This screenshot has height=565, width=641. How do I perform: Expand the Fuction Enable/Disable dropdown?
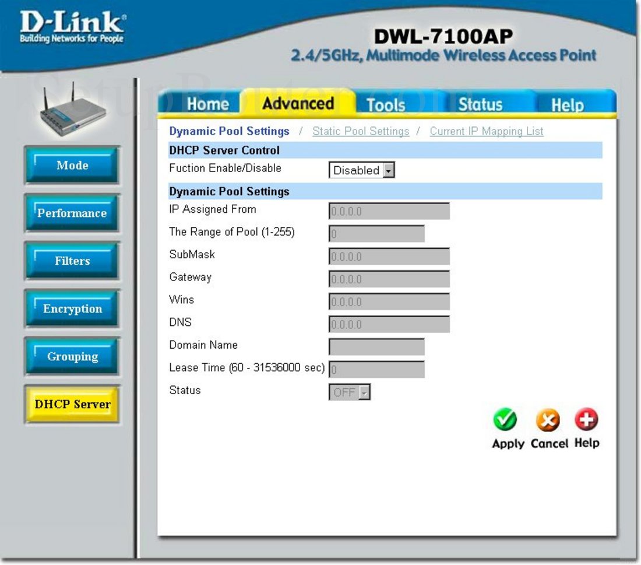pyautogui.click(x=362, y=170)
